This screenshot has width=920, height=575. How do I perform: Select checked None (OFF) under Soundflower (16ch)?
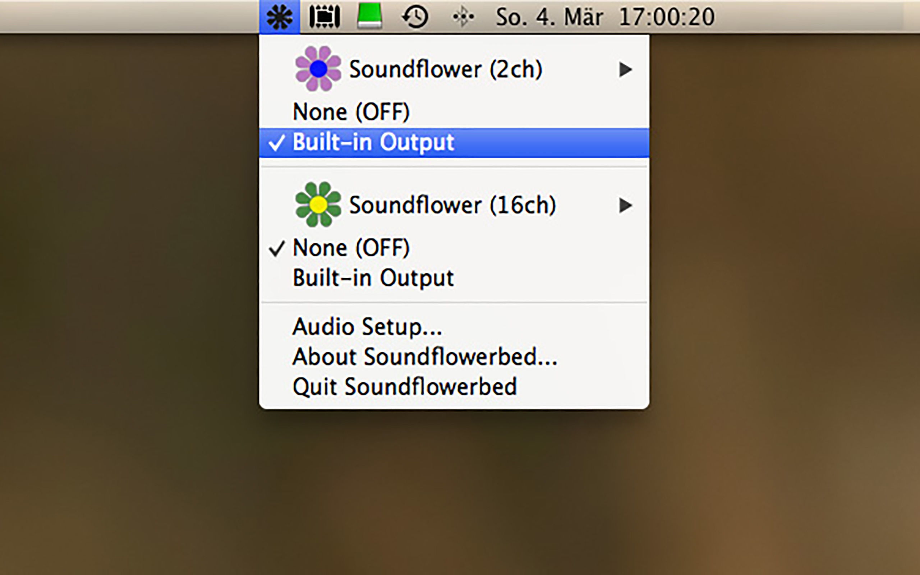[454, 248]
